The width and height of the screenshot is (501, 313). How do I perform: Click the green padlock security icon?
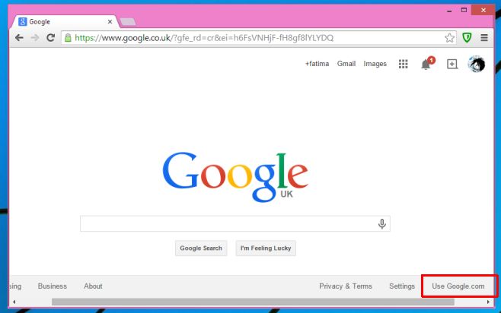click(x=68, y=38)
